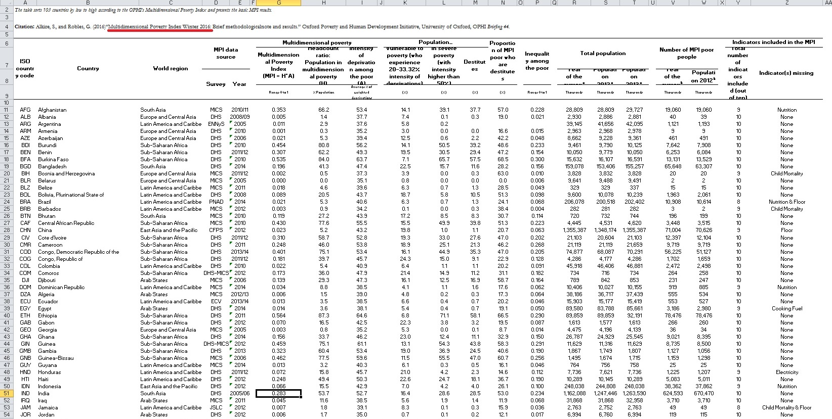Click the 'MPI data source' heading

click(x=226, y=53)
